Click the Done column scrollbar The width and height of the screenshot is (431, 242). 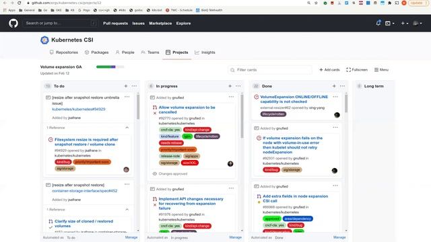tap(346, 104)
